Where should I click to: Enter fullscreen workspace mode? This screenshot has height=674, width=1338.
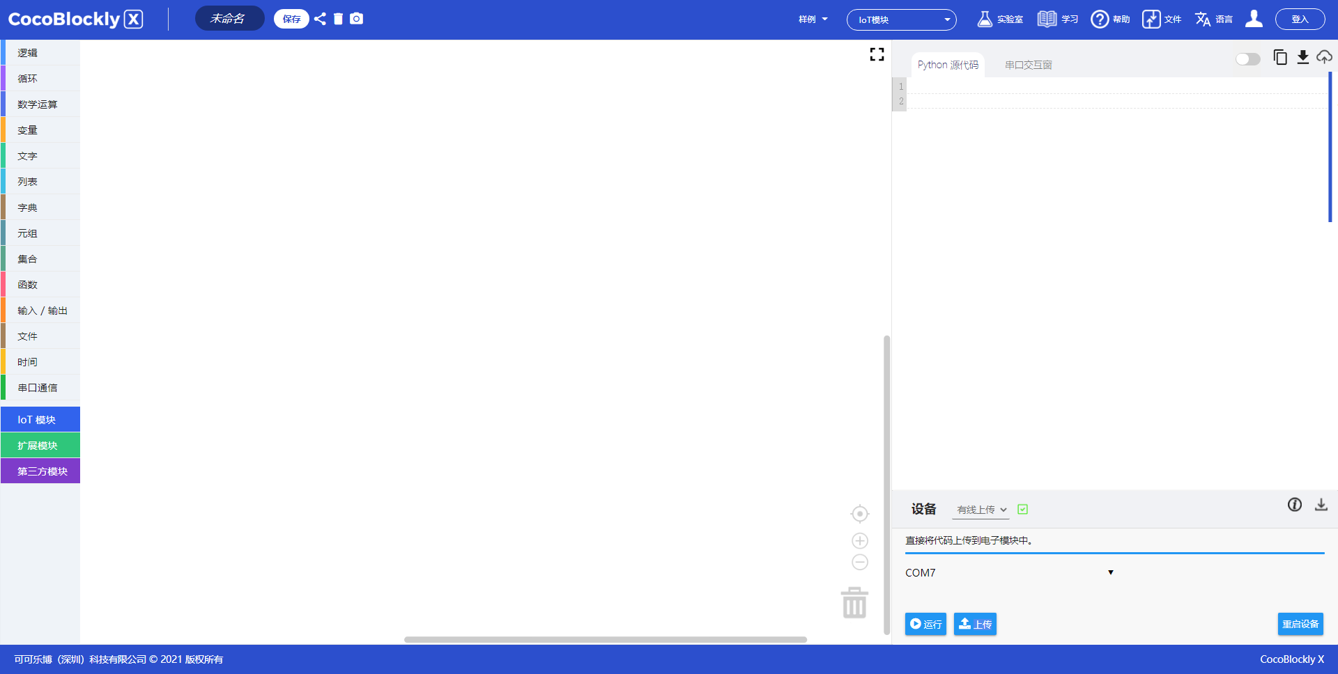(877, 54)
